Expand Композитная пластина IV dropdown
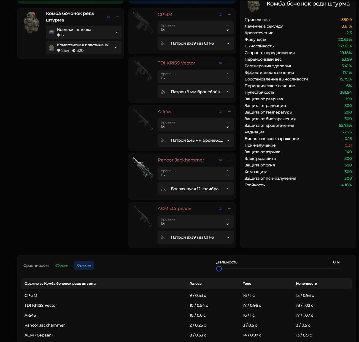The image size is (359, 342). click(116, 48)
